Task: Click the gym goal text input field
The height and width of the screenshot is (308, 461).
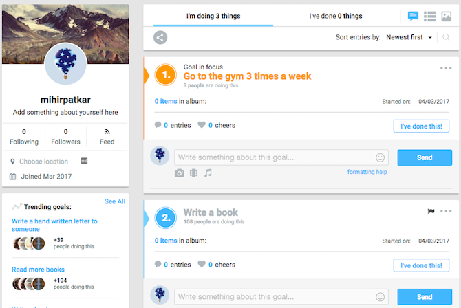Action: tap(281, 157)
